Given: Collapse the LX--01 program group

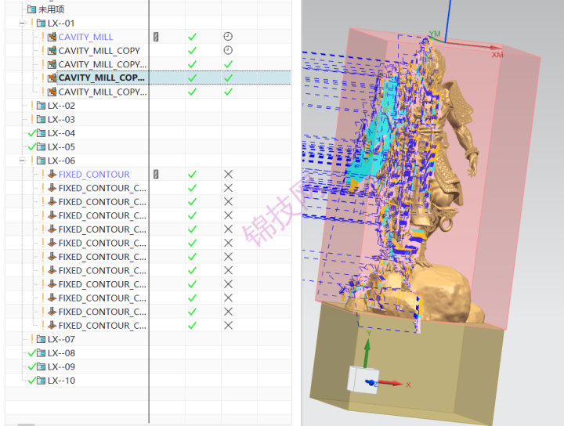Looking at the screenshot, I should [22, 23].
